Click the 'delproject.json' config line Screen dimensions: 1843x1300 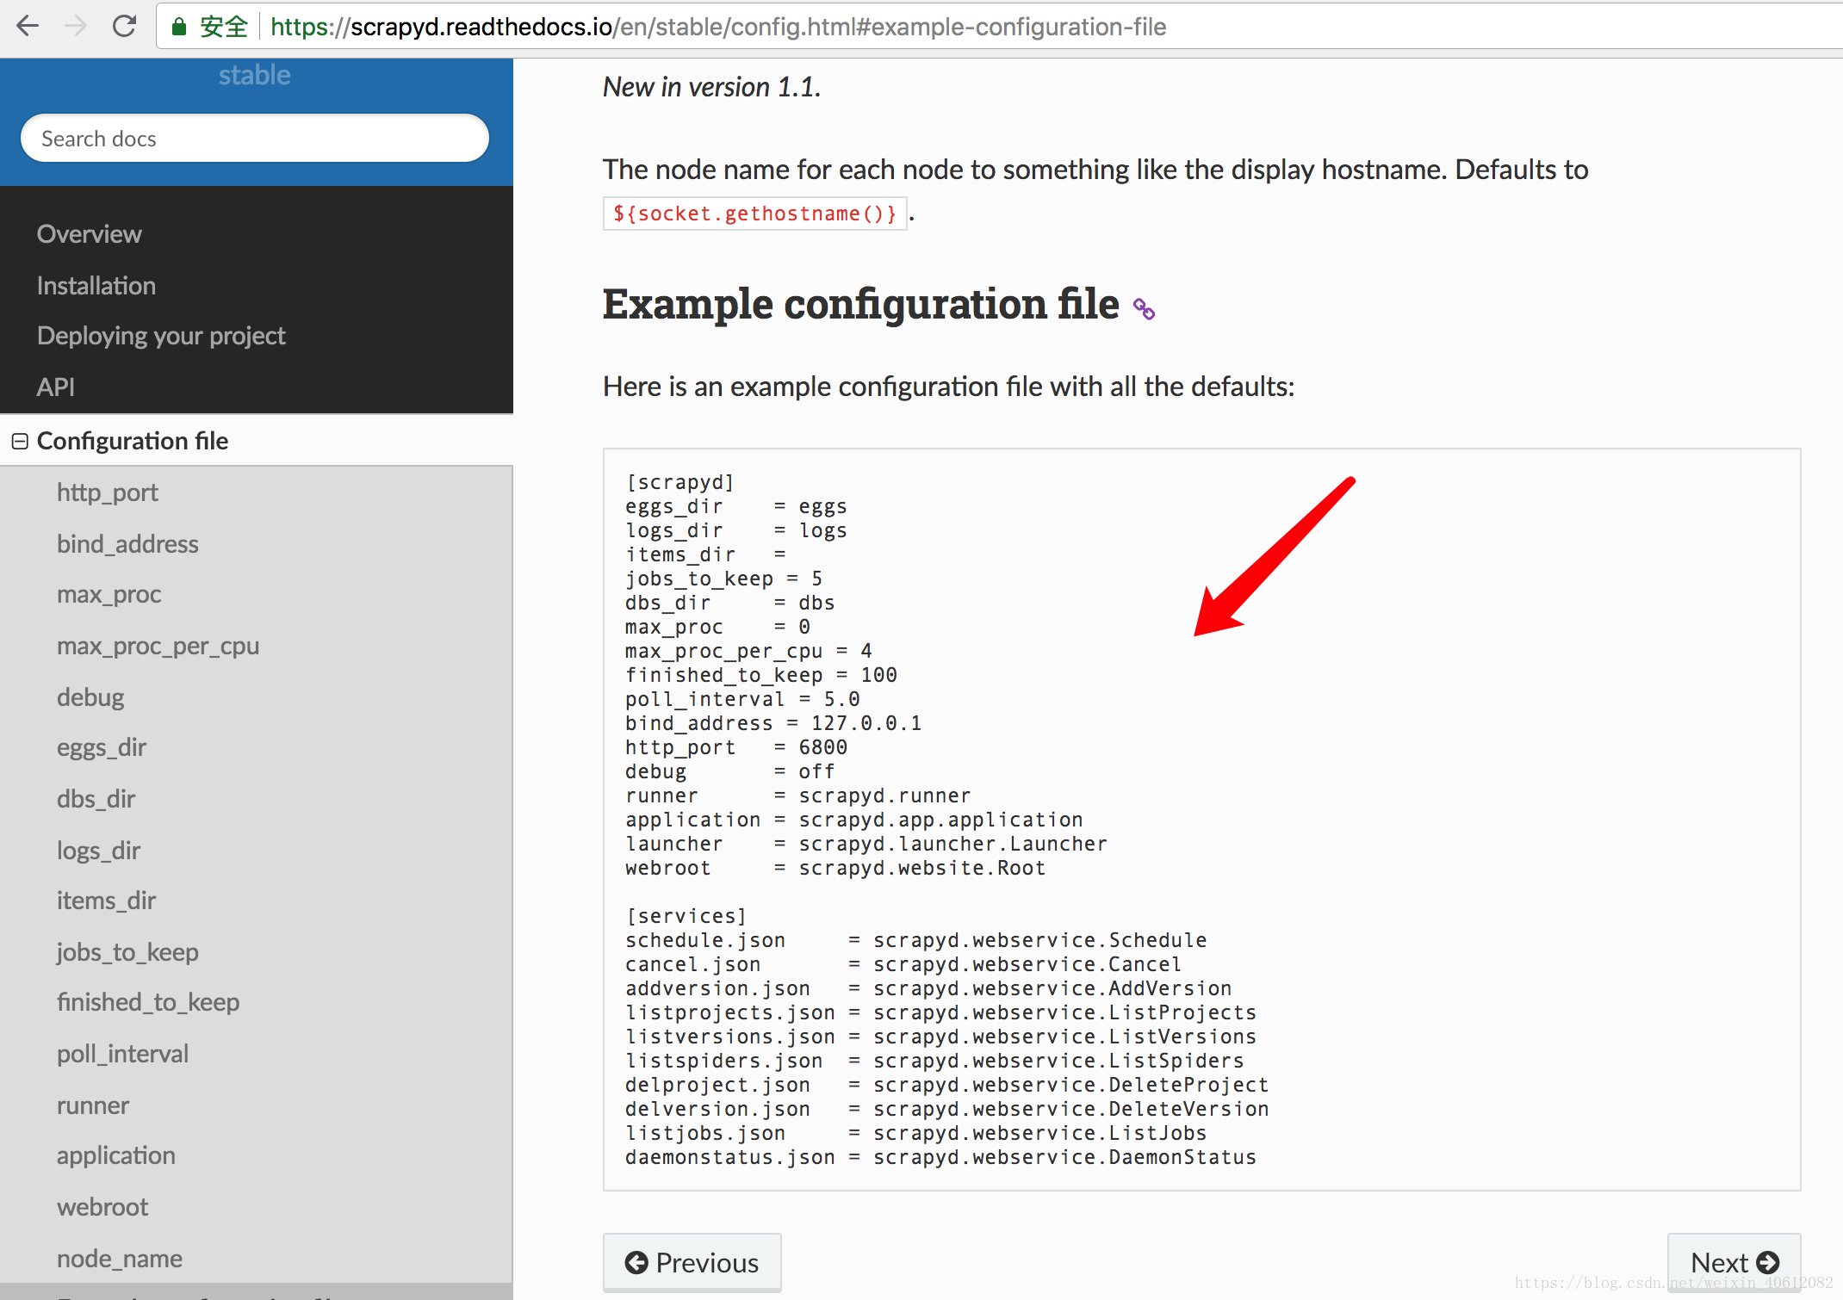click(x=947, y=1085)
